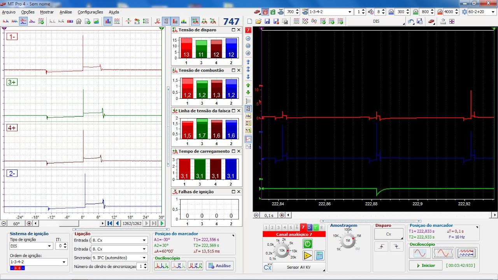498x280 pixels.
Task: Open the Tipo de ignição DIS dropdown
Action: pos(49,246)
